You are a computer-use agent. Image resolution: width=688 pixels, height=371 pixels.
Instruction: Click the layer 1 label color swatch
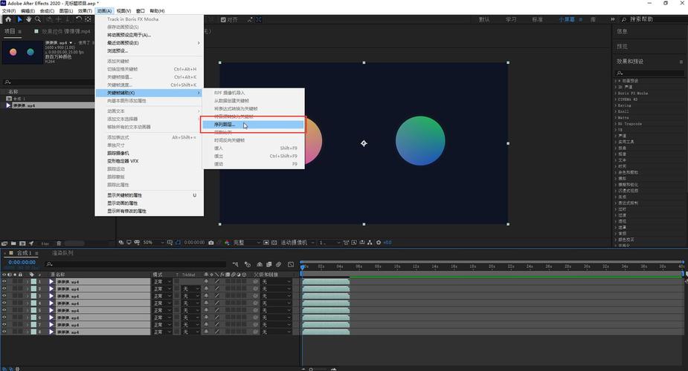pos(33,282)
